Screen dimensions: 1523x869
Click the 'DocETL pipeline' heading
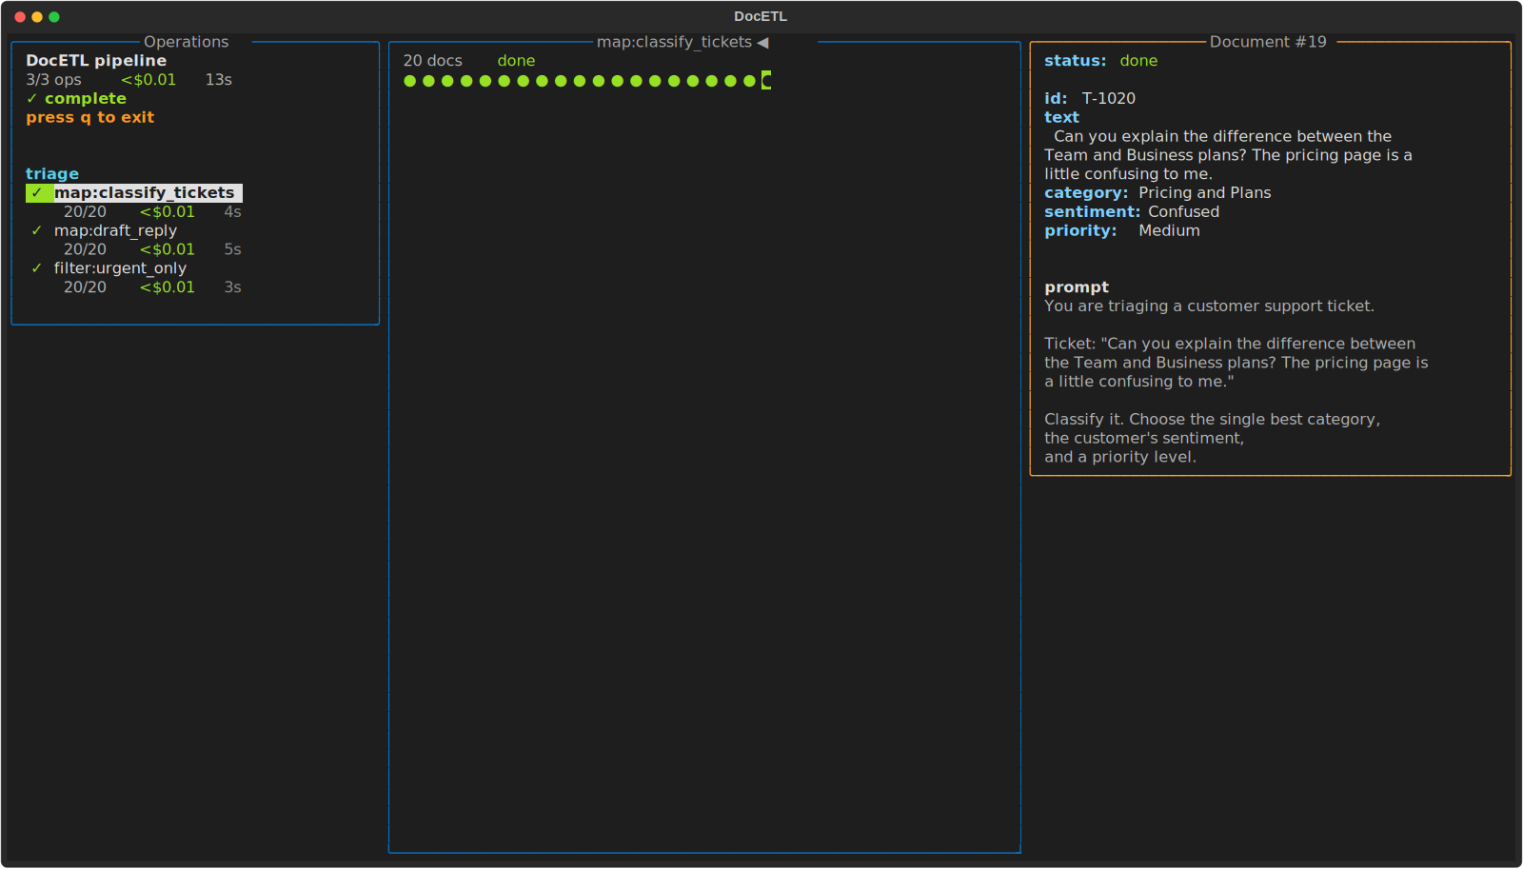click(96, 61)
